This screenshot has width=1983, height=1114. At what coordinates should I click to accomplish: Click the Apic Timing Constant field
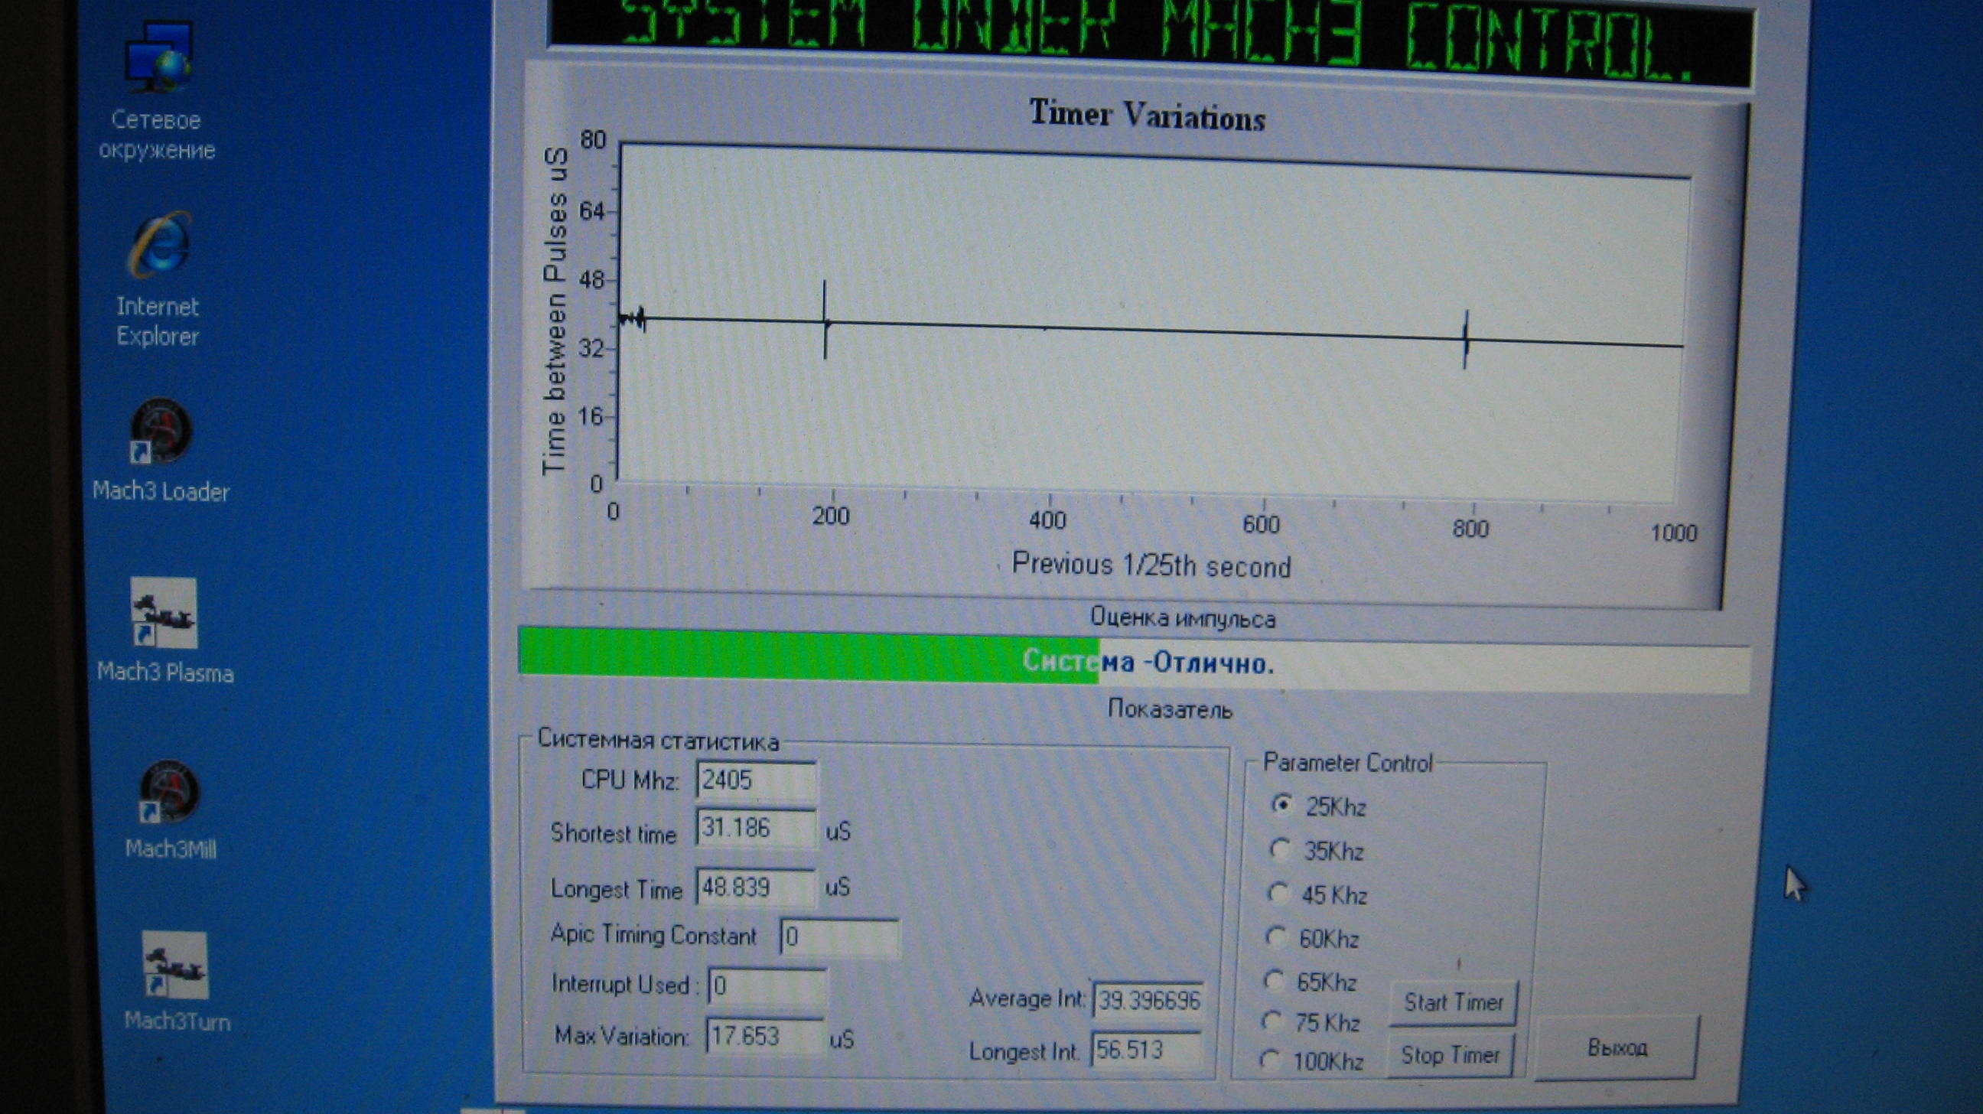(839, 937)
